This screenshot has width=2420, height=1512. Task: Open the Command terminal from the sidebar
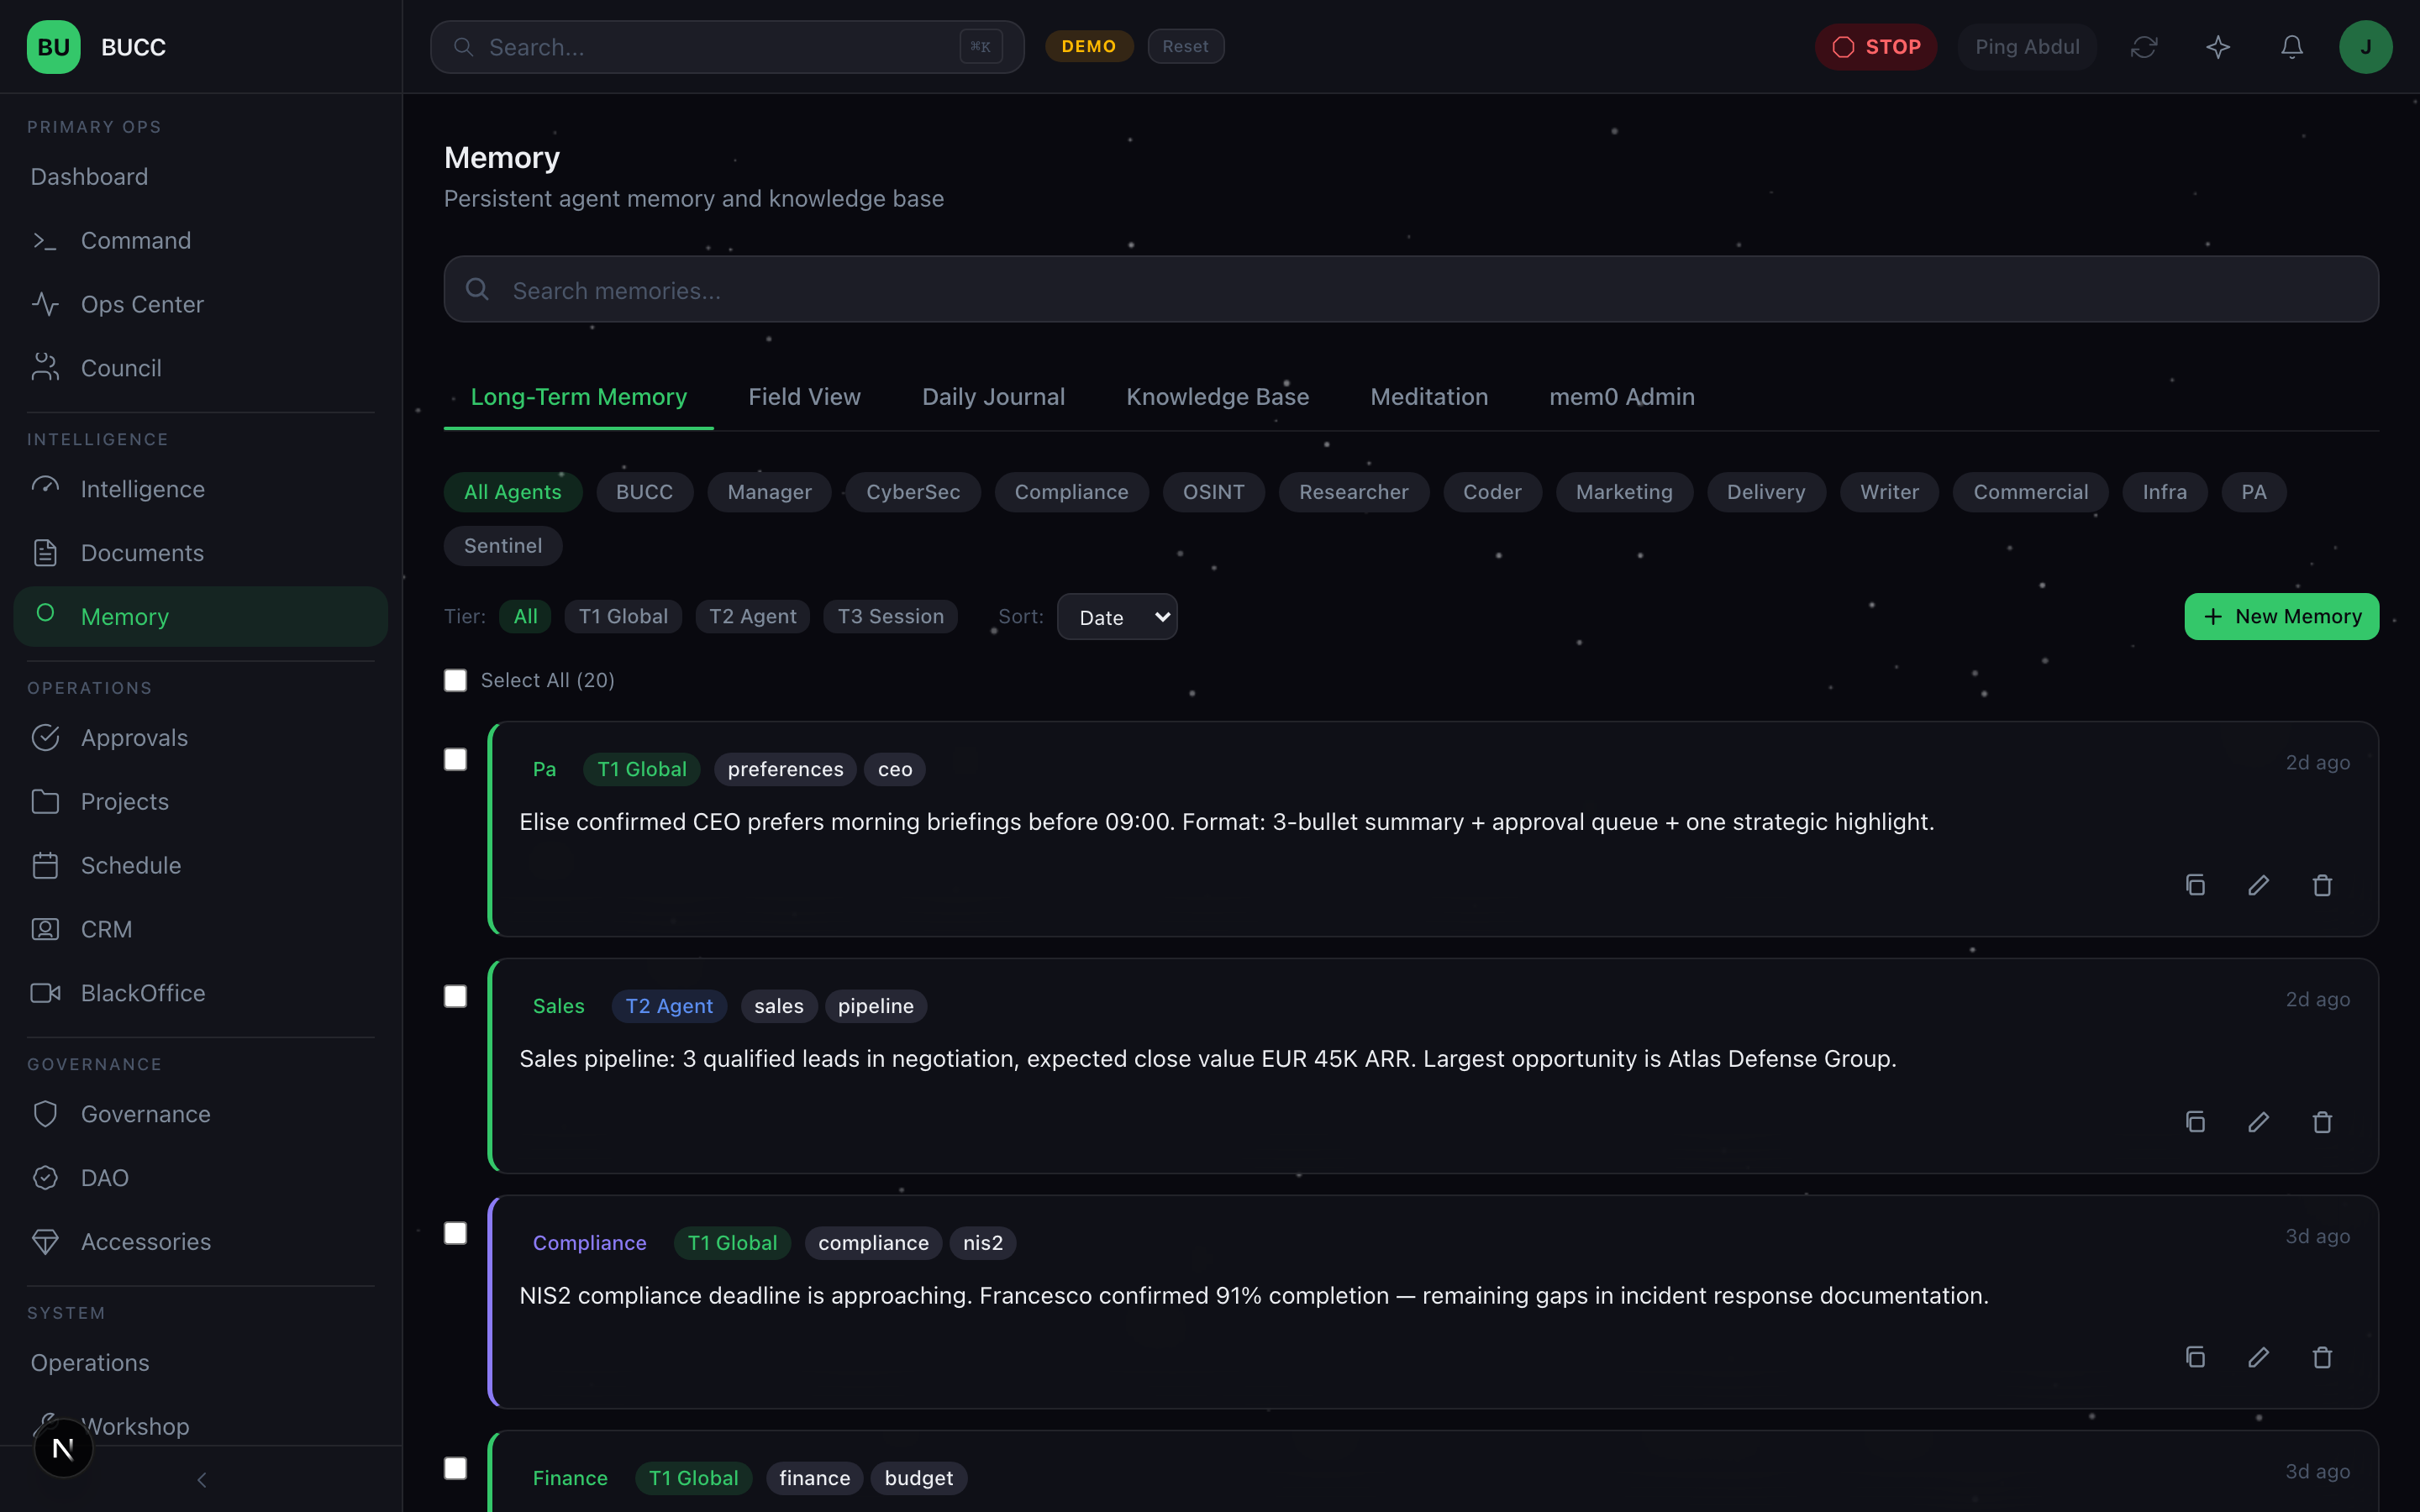tap(135, 240)
